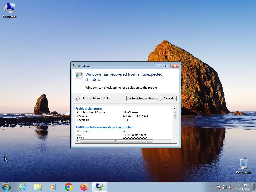
Task: Open the muted volume tray icon
Action: (x=231, y=187)
